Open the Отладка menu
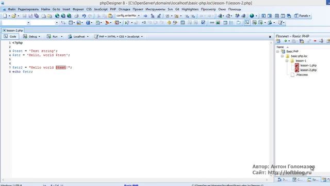330x186 pixels. tap(124, 9)
